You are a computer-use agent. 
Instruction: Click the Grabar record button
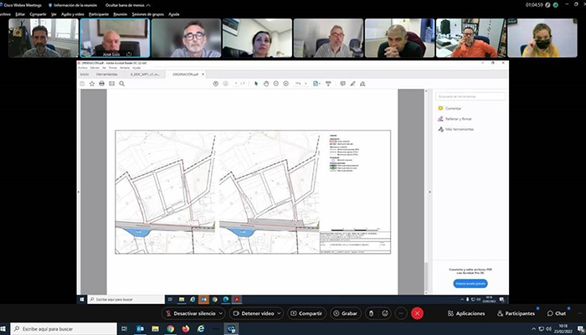[345, 312]
